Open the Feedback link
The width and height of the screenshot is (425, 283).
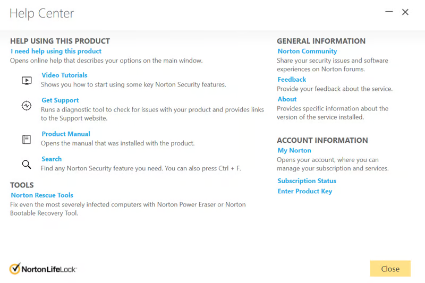[292, 79]
